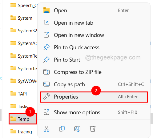
Task: Click the Rename icon
Action: pyautogui.click(x=77, y=129)
